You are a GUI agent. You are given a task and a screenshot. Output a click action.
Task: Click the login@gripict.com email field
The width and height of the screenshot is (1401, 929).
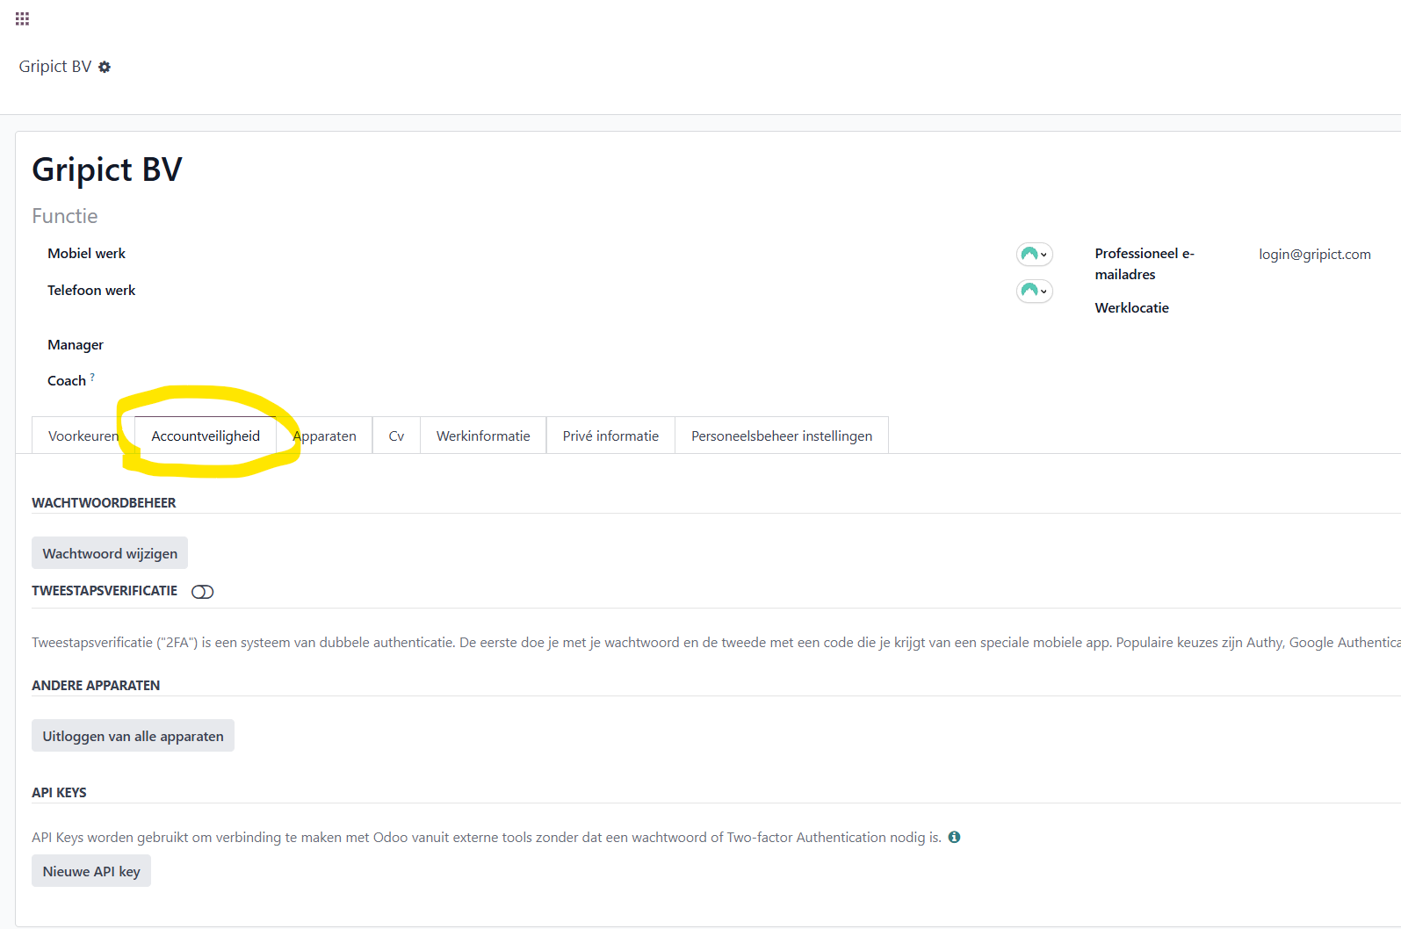(x=1314, y=255)
